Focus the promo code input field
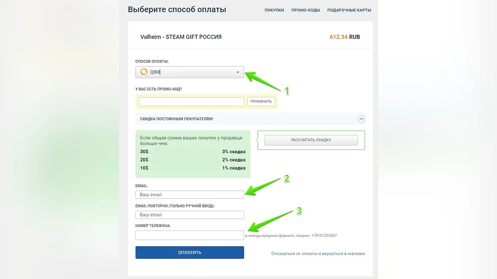497x279 pixels. tap(191, 102)
